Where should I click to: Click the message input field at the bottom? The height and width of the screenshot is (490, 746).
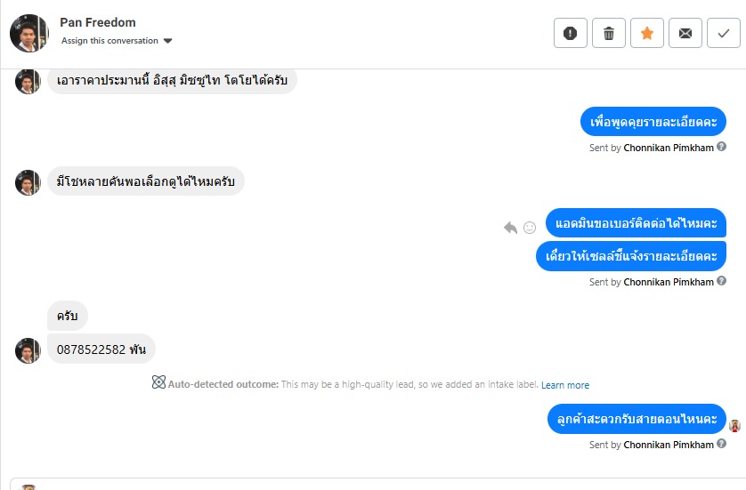click(373, 485)
